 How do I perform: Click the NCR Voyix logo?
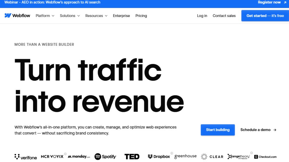tap(52, 156)
